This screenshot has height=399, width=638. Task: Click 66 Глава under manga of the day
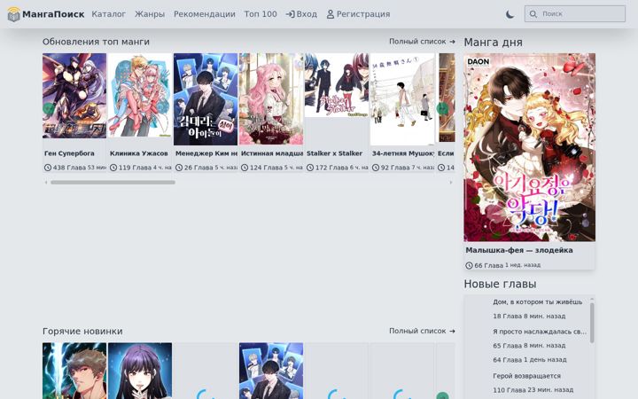click(488, 265)
